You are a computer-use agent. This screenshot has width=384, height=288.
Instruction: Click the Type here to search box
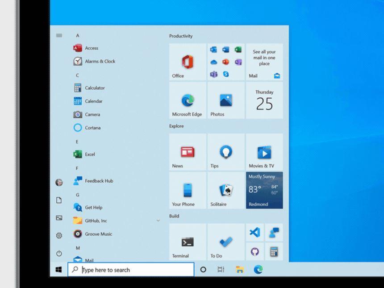(134, 270)
